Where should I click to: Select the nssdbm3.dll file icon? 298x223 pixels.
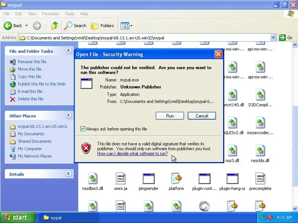pyautogui.click(x=93, y=178)
